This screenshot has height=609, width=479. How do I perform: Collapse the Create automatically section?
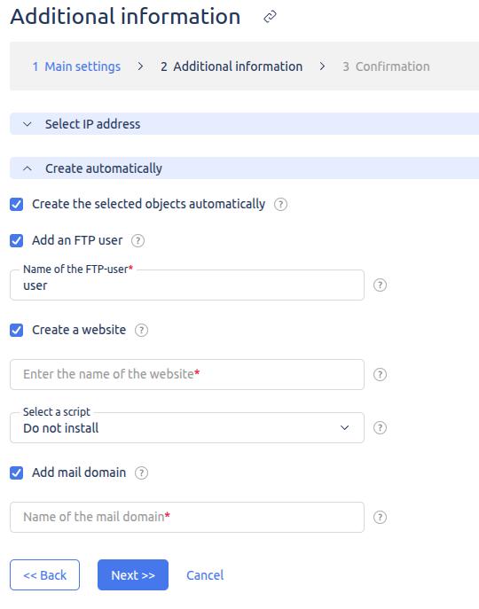(x=244, y=168)
